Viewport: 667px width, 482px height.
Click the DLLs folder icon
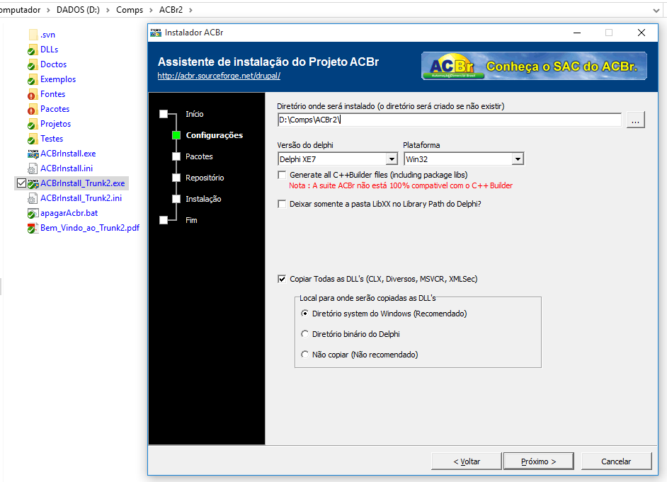(x=33, y=50)
